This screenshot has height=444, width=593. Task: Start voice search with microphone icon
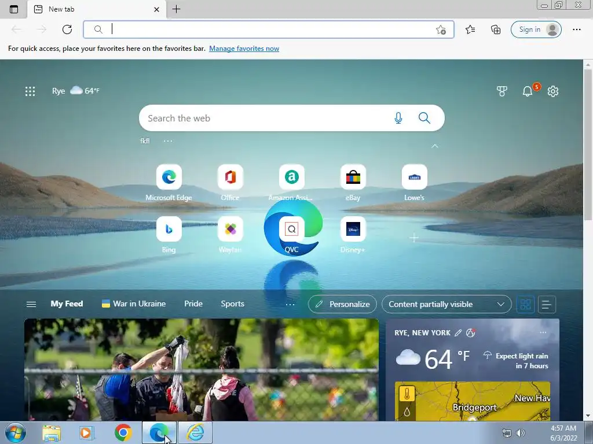tap(398, 118)
